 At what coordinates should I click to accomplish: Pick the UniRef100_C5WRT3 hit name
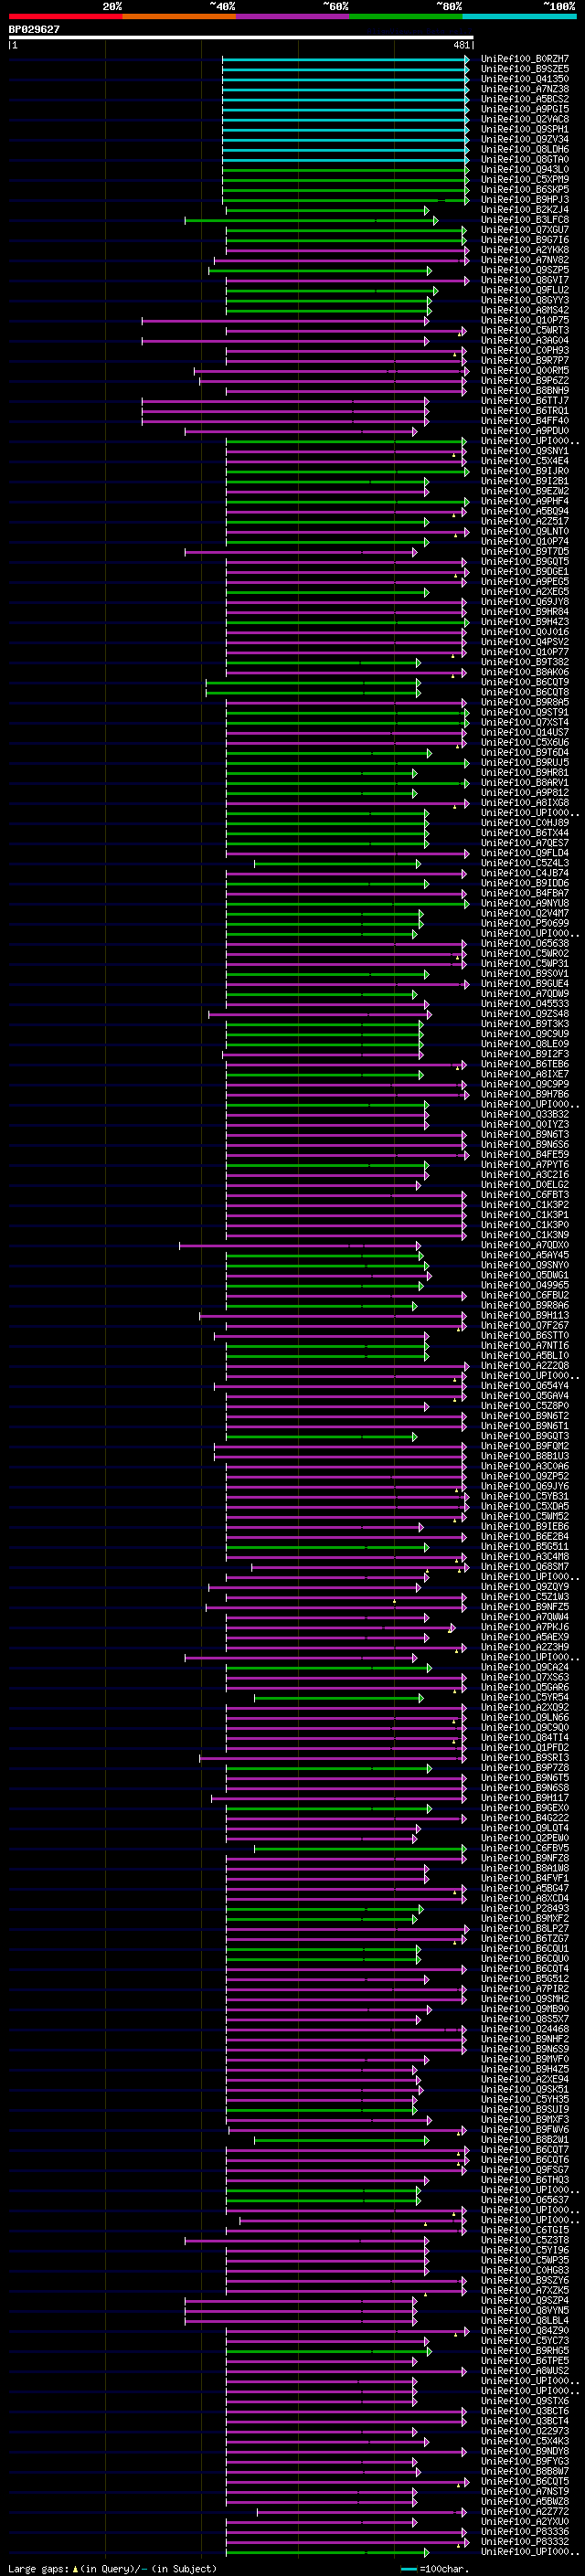[x=525, y=330]
